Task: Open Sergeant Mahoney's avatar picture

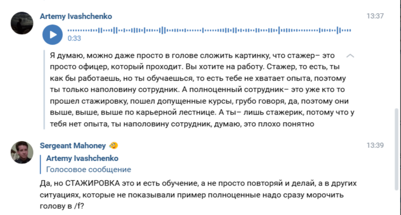Action: [x=21, y=153]
